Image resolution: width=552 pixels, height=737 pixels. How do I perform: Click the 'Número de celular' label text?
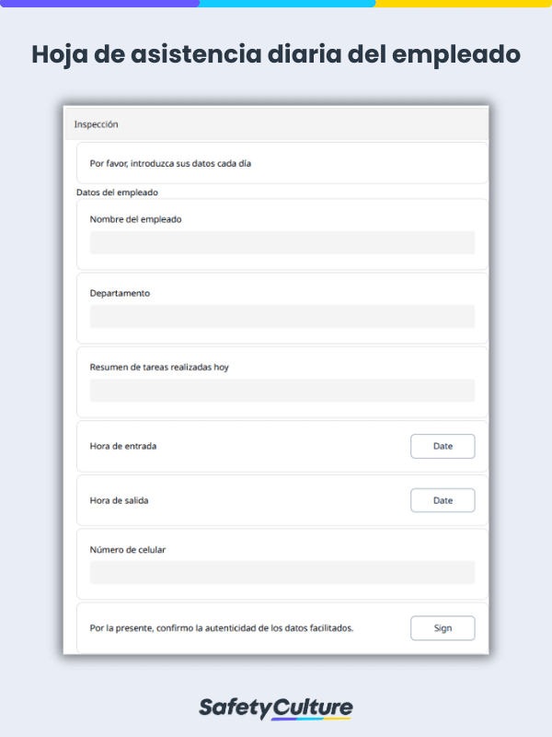point(128,549)
